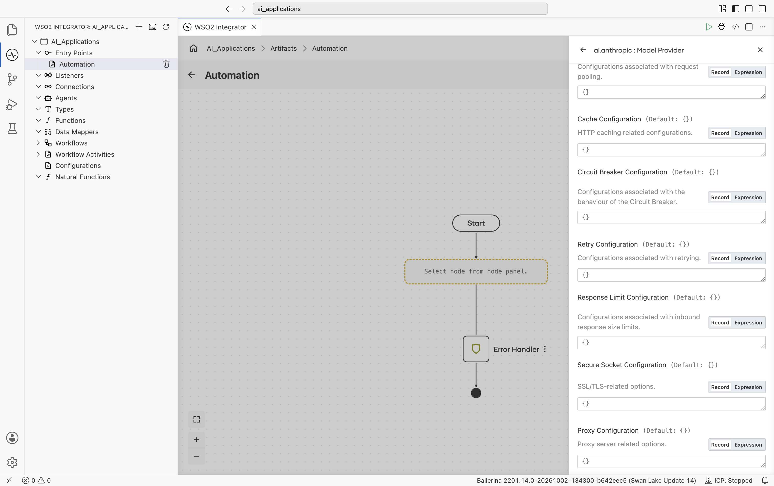Select Expression mode for Secure Socket Configuration
The image size is (774, 486).
[x=748, y=387]
